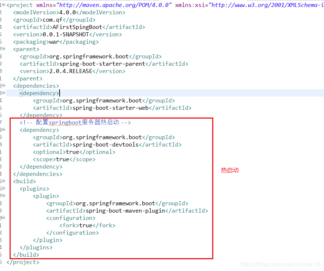Click the xmlns:xsi XMLSchema URL value

[x=266, y=5]
